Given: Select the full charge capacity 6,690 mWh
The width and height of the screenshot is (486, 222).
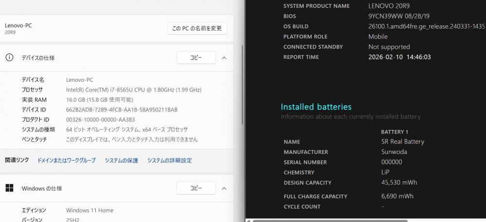Looking at the screenshot, I should [x=397, y=196].
